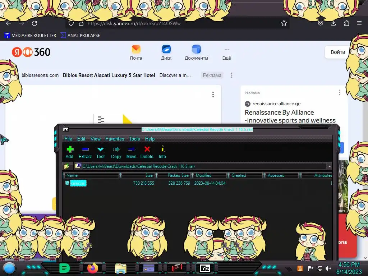Open renaissance.alliance.ge ad link
The height and width of the screenshot is (276, 368).
(276, 104)
